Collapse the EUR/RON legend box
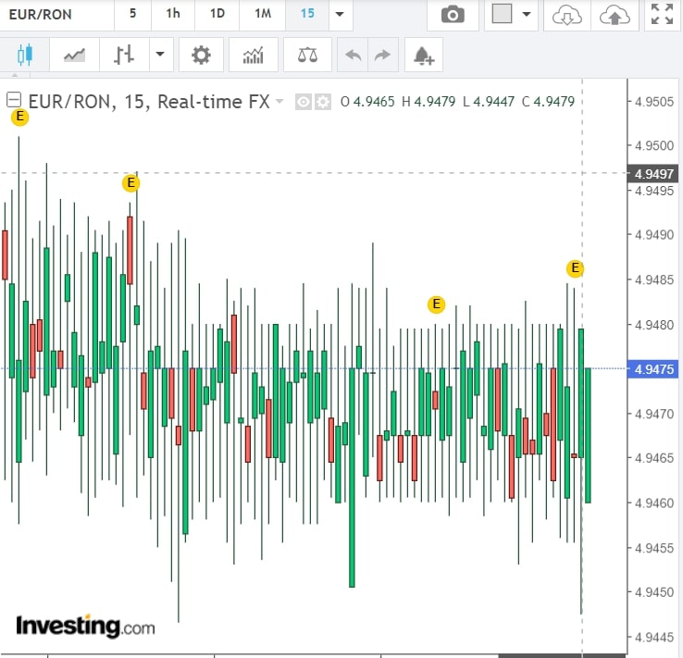The height and width of the screenshot is (658, 683). tap(14, 101)
